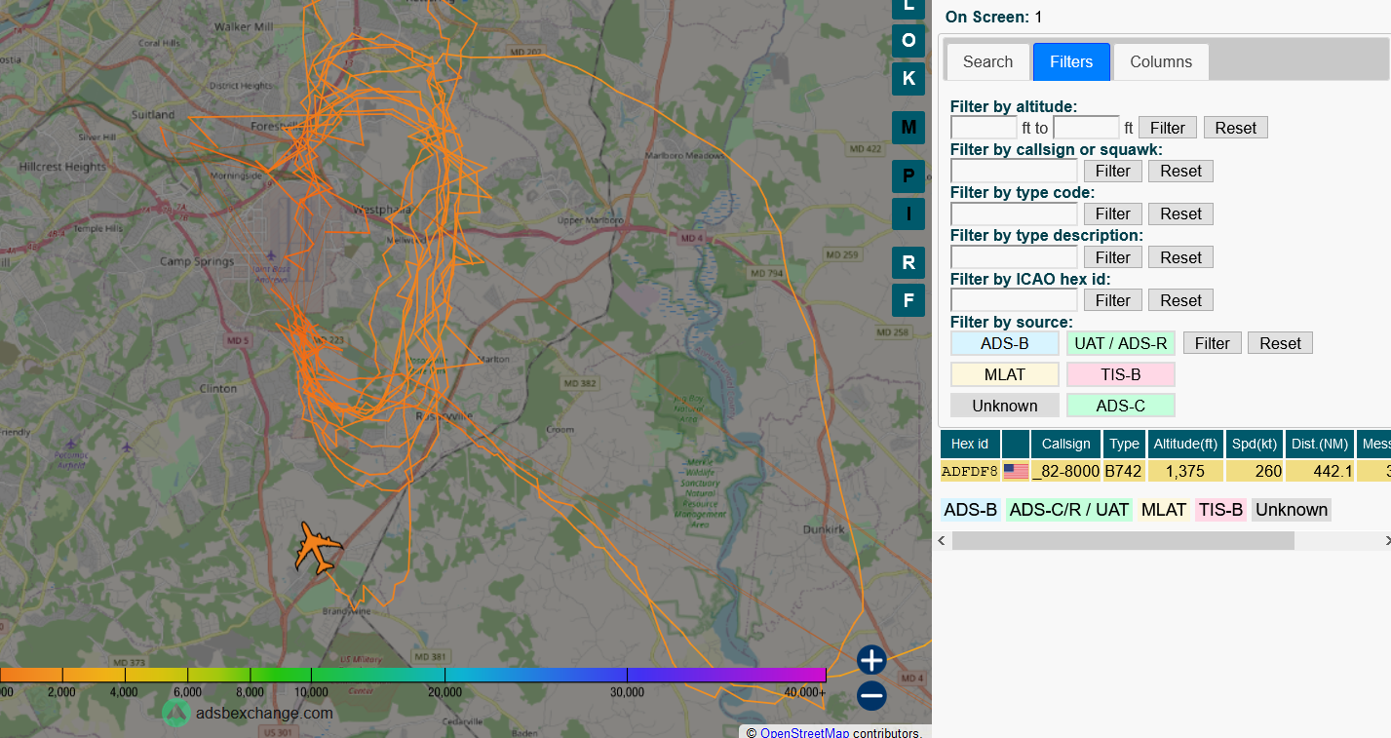Zoom out with the minus map button
The image size is (1391, 738).
click(871, 695)
